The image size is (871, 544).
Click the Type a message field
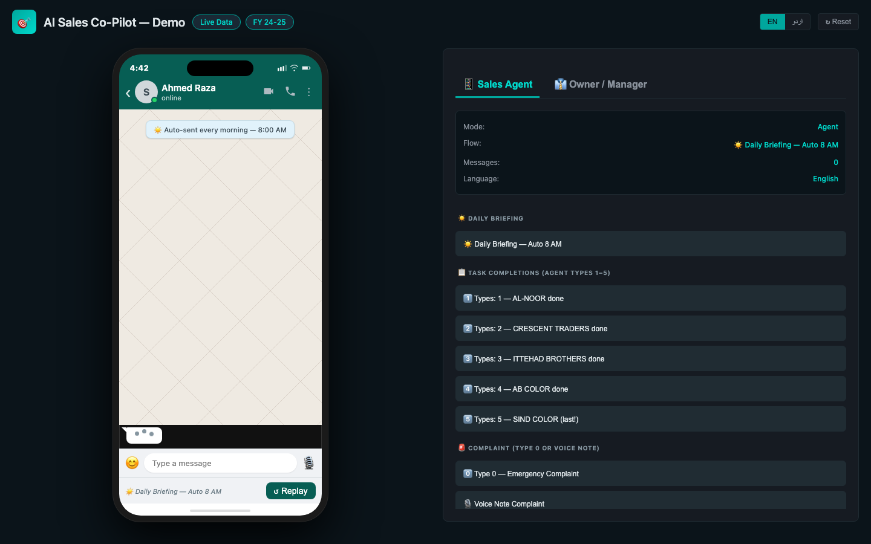click(220, 463)
